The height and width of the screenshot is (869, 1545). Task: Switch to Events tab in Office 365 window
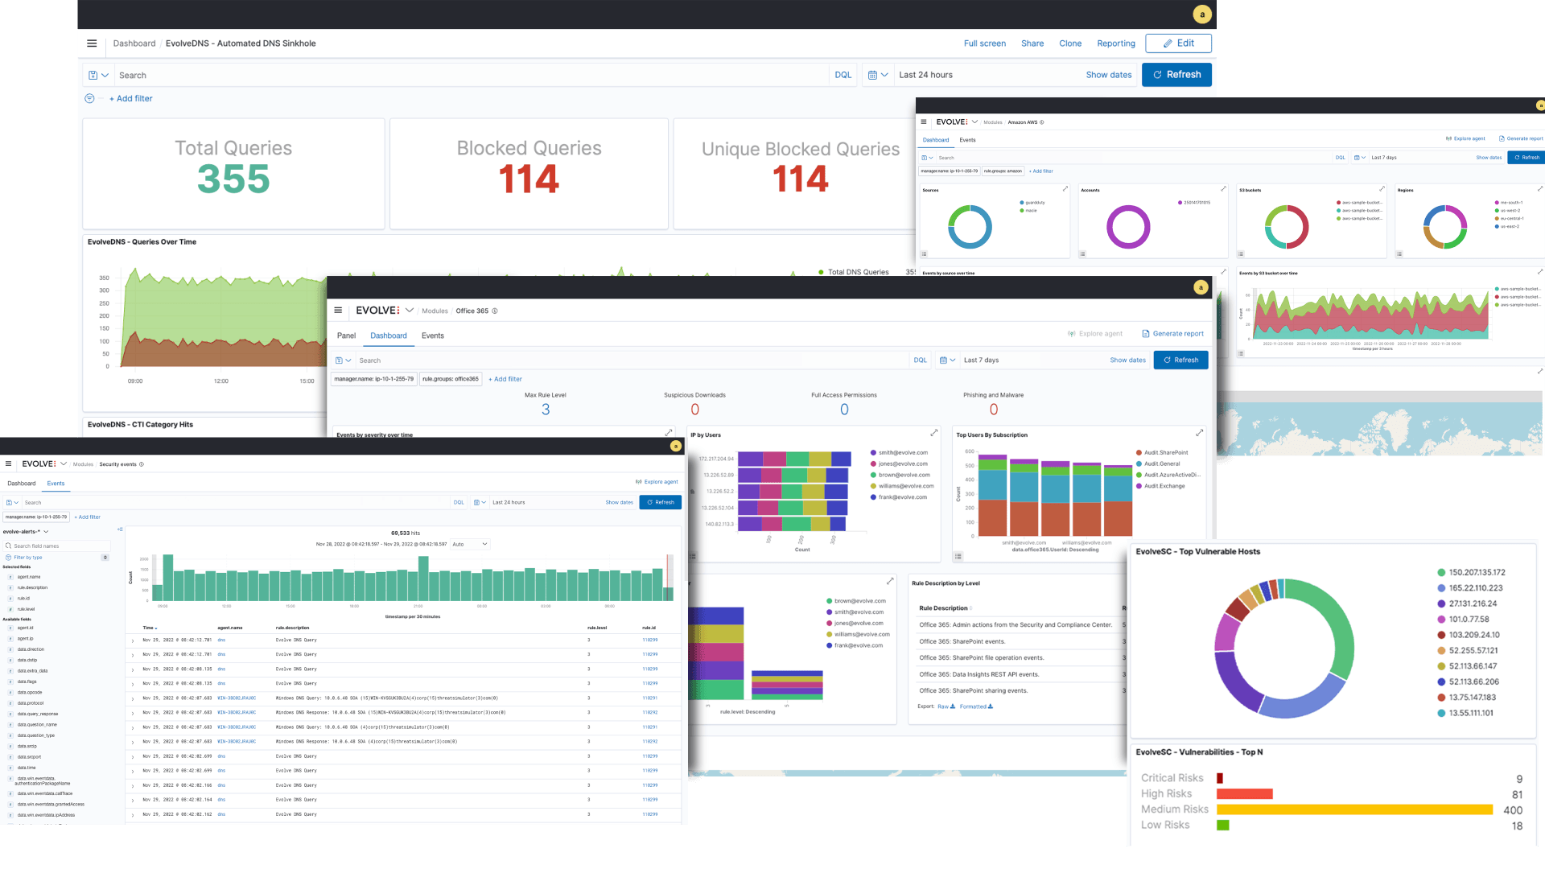[x=433, y=336]
